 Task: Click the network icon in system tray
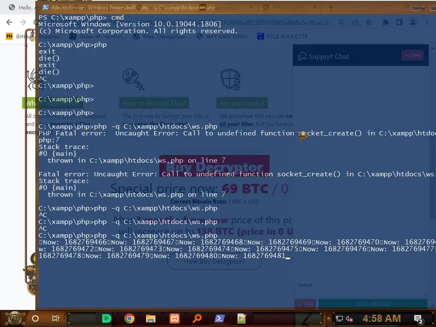point(339,318)
